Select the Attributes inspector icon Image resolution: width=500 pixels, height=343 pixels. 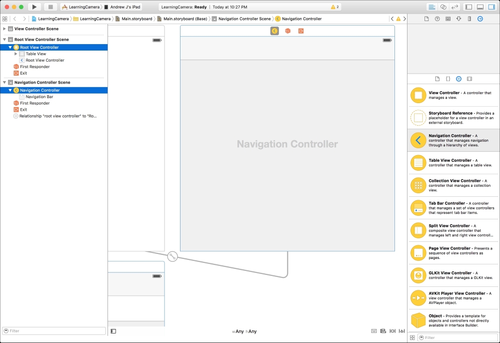point(459,19)
